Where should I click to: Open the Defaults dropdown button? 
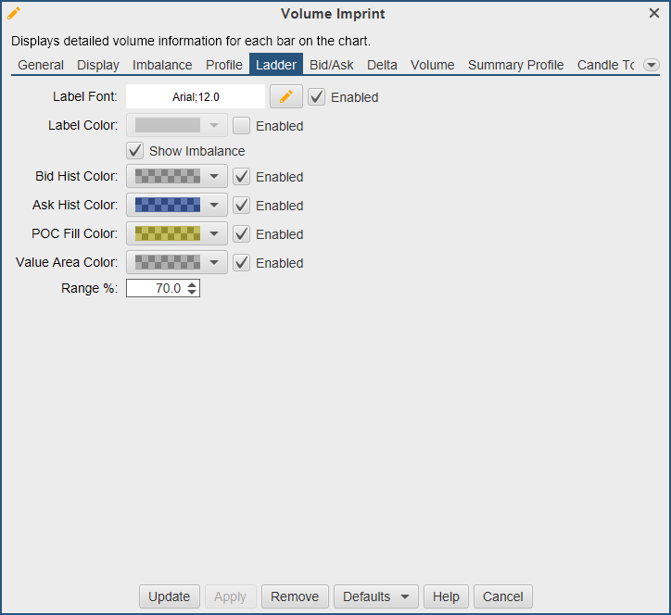(x=375, y=596)
